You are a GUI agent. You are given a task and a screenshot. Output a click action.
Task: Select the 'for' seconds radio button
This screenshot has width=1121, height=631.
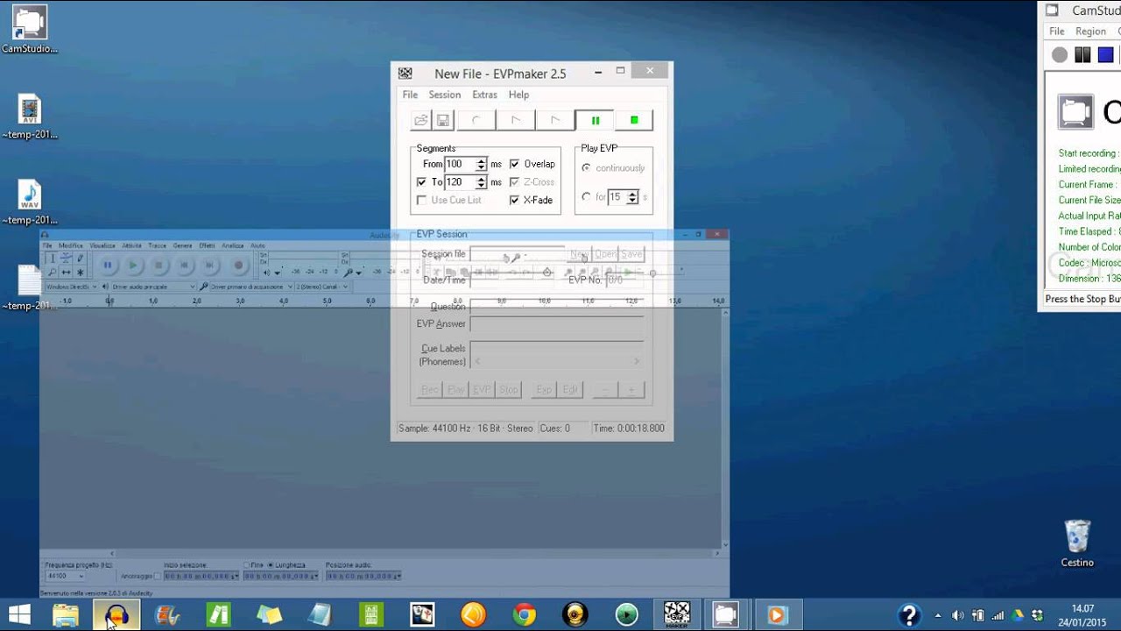pyautogui.click(x=586, y=197)
